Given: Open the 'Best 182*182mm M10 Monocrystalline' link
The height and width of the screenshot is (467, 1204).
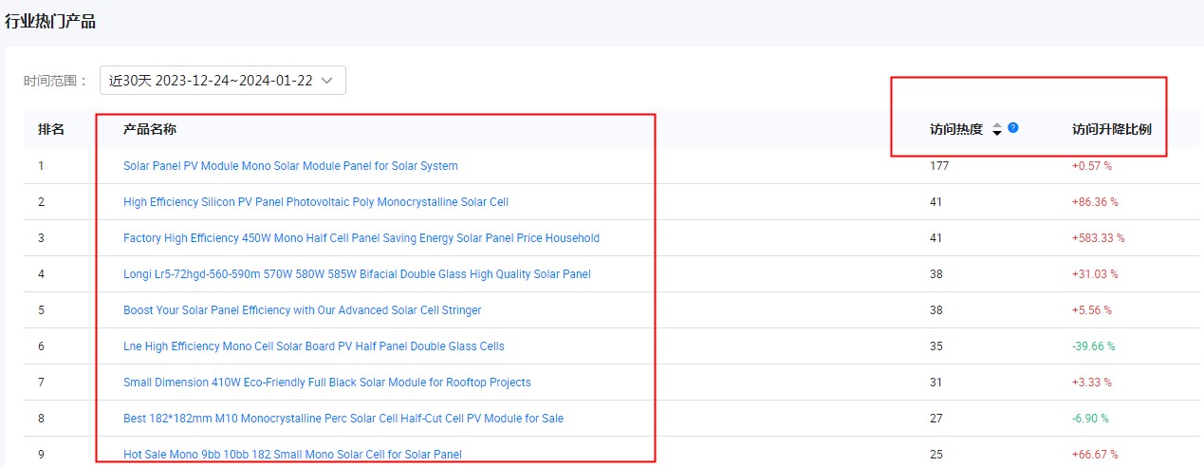Looking at the screenshot, I should [343, 419].
